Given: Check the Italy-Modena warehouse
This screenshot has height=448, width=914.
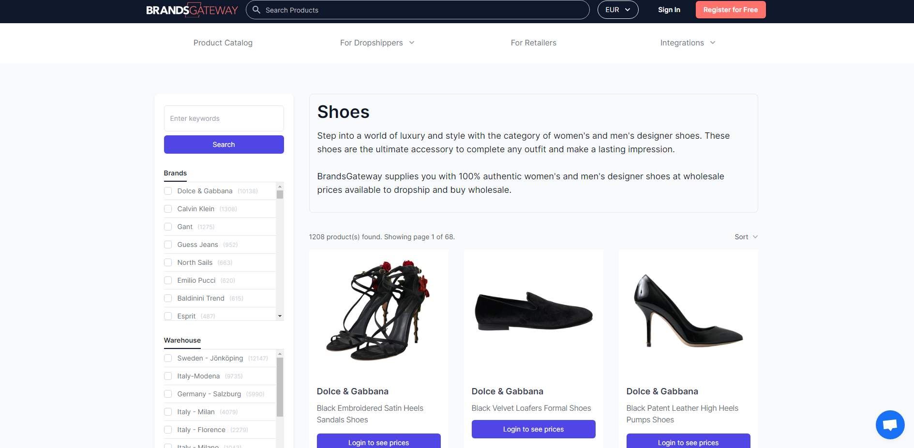Looking at the screenshot, I should click(168, 376).
